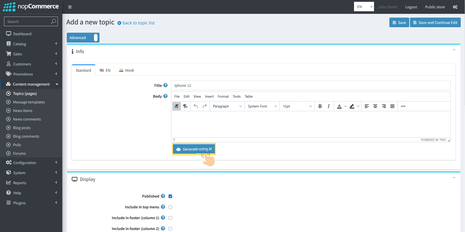Switch to the Hindi language tab
The image size is (465, 232).
[126, 70]
